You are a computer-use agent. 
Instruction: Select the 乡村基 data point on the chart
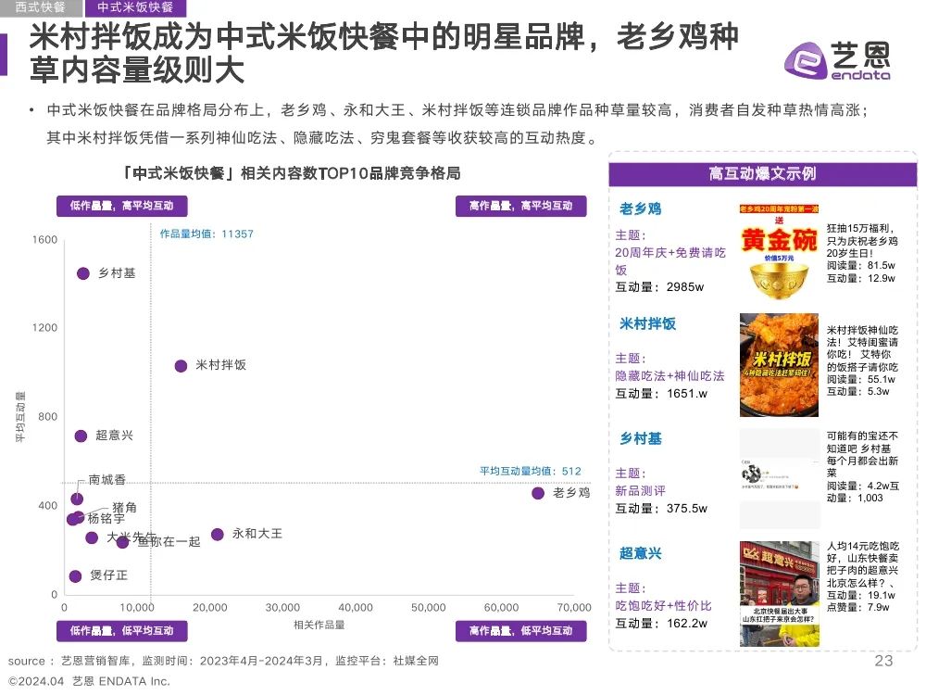point(83,273)
